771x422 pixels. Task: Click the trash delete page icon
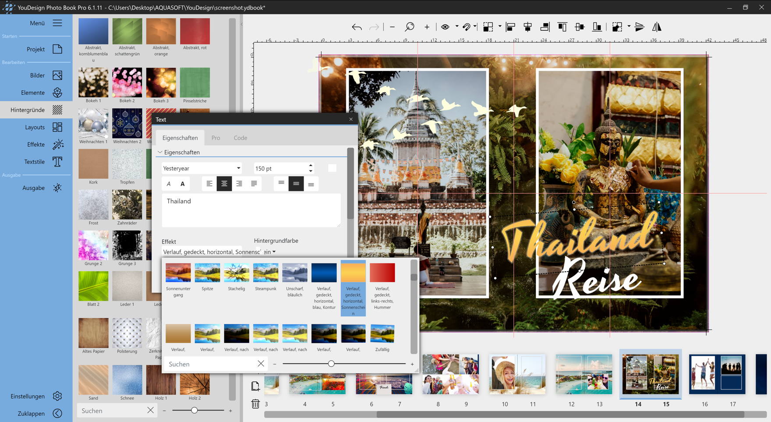coord(255,404)
